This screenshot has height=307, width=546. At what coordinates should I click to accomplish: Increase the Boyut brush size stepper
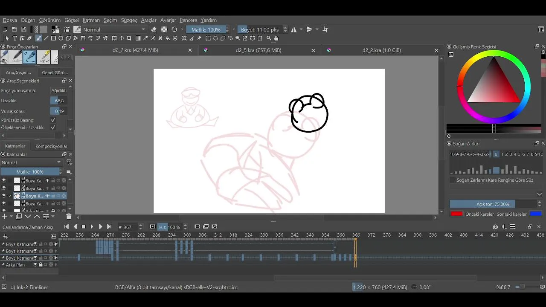pyautogui.click(x=285, y=28)
